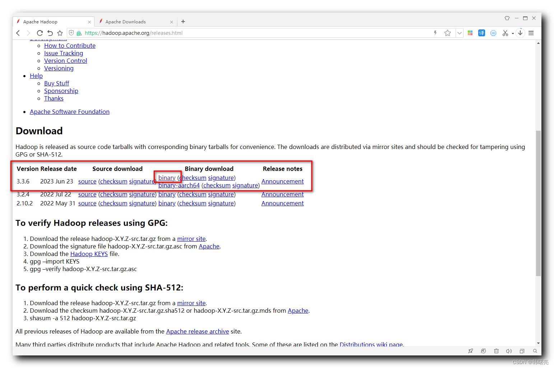Open the download manager icon
Image resolution: width=554 pixels, height=368 pixels.
(520, 33)
